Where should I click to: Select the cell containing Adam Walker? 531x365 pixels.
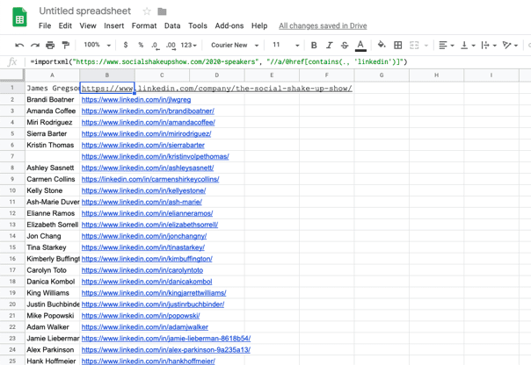click(52, 326)
